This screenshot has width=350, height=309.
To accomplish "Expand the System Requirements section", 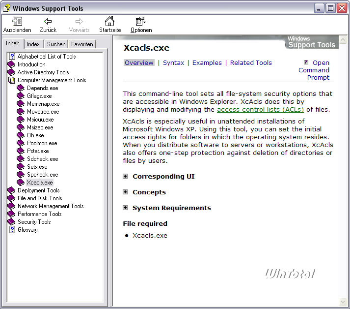I will (x=126, y=208).
